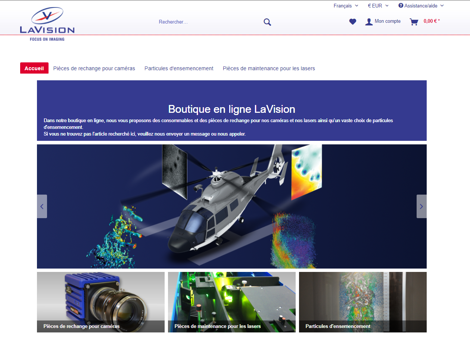Open the camera spare parts thumbnail
The image size is (470, 347).
[x=101, y=302]
